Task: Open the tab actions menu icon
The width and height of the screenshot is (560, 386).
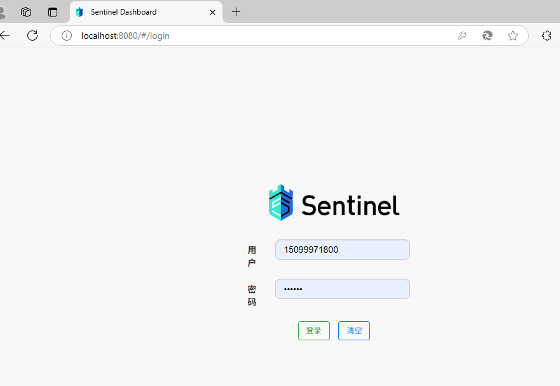Action: point(53,12)
